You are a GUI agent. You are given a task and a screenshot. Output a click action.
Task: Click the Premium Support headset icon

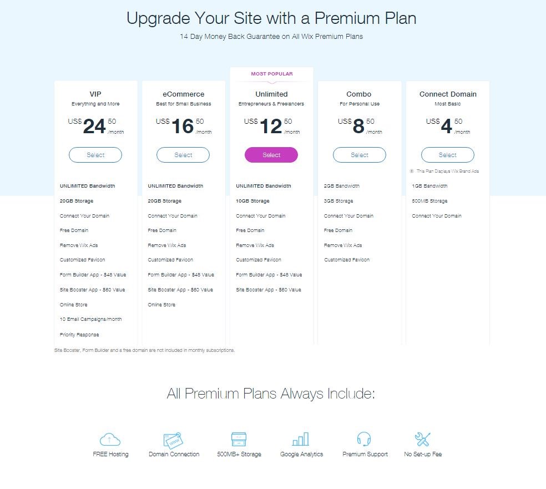(x=365, y=440)
